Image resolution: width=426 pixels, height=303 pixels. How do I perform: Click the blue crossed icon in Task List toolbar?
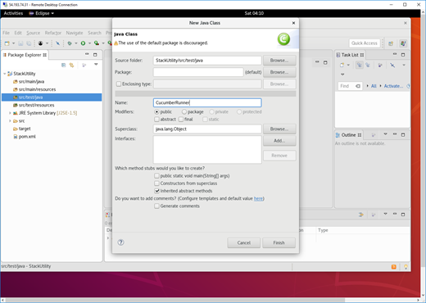pyautogui.click(x=392, y=65)
